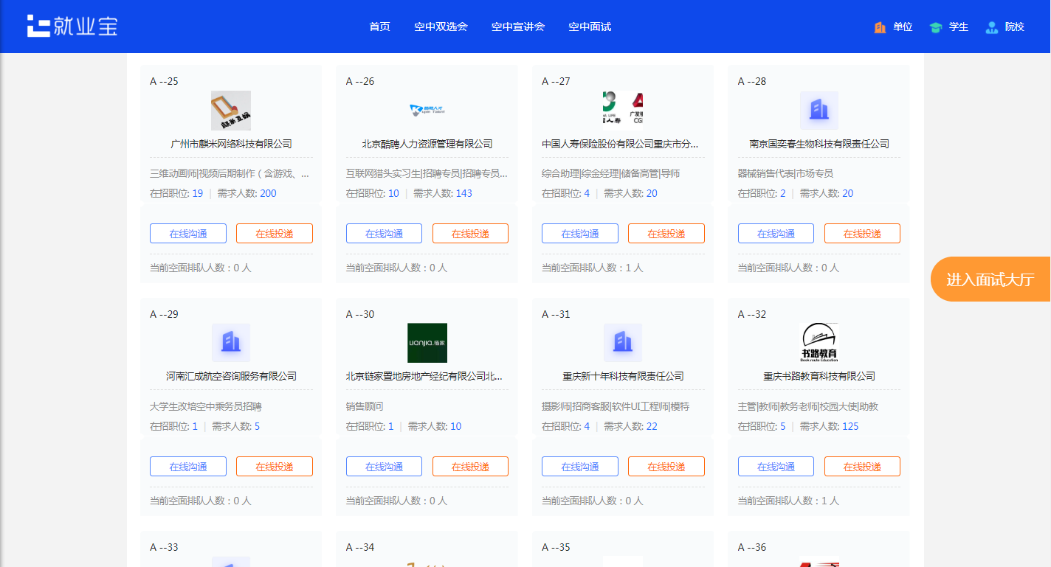
Task: Click 在线沟通 for 北京链家置地 card
Action: (384, 467)
